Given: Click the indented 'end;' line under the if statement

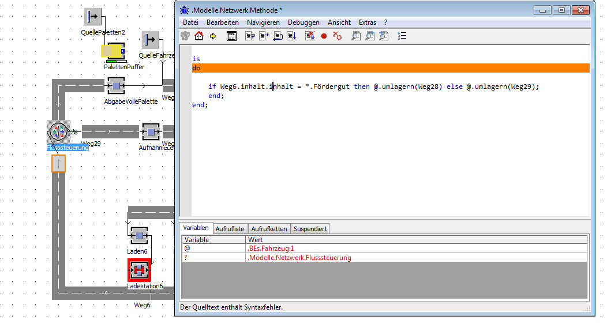Looking at the screenshot, I should [x=216, y=96].
